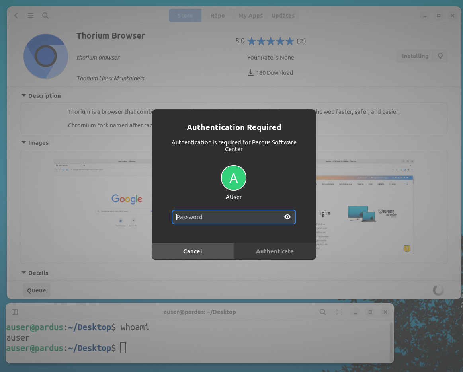The width and height of the screenshot is (463, 372).
Task: Click the download icon next to 180 Download
Action: point(250,72)
